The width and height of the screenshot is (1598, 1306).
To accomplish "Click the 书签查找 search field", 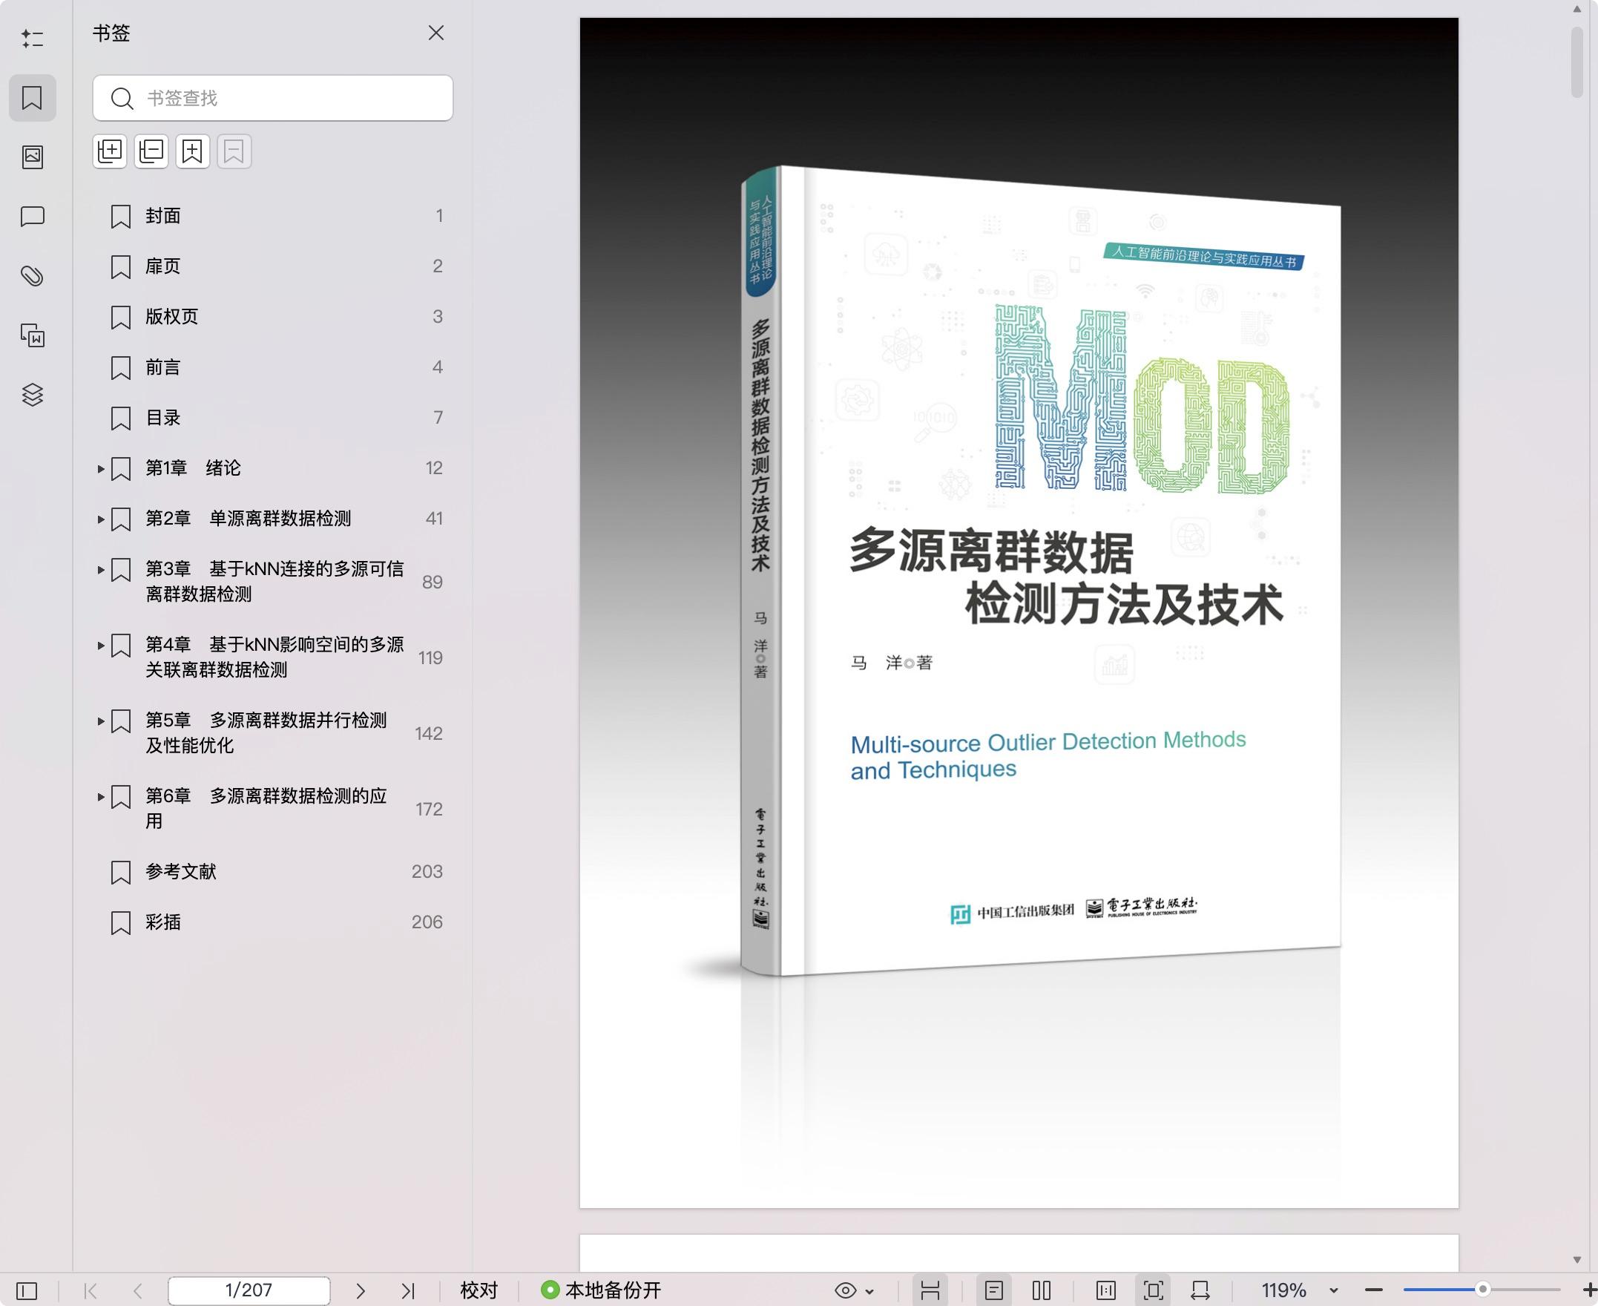I will pyautogui.click(x=273, y=98).
